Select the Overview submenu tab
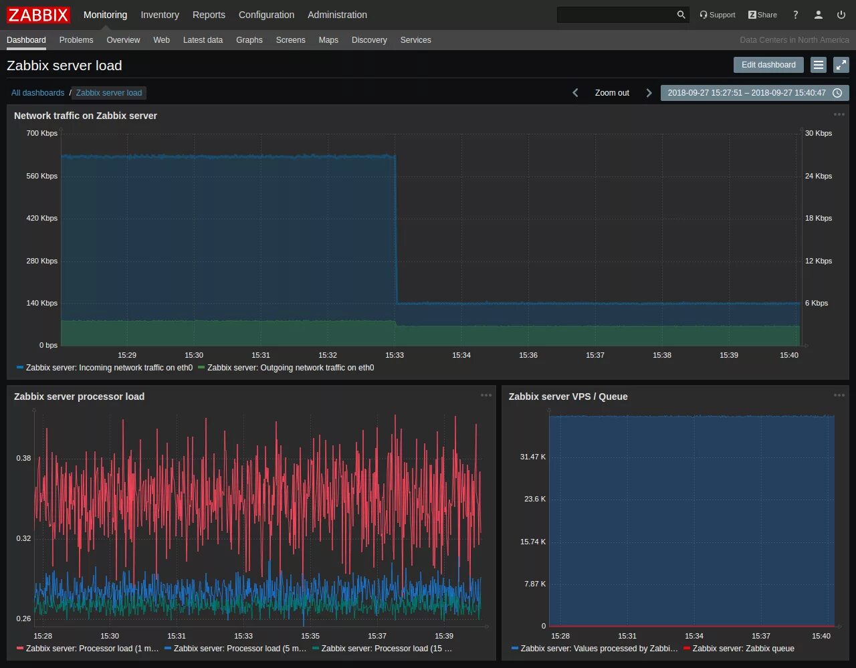Screen dimensions: 856x668 [123, 40]
